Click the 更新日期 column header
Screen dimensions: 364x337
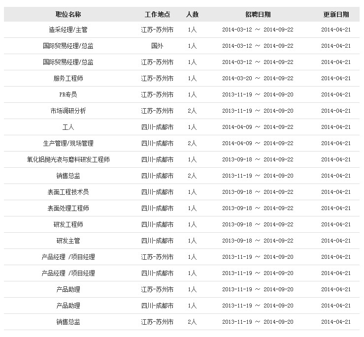(336, 14)
